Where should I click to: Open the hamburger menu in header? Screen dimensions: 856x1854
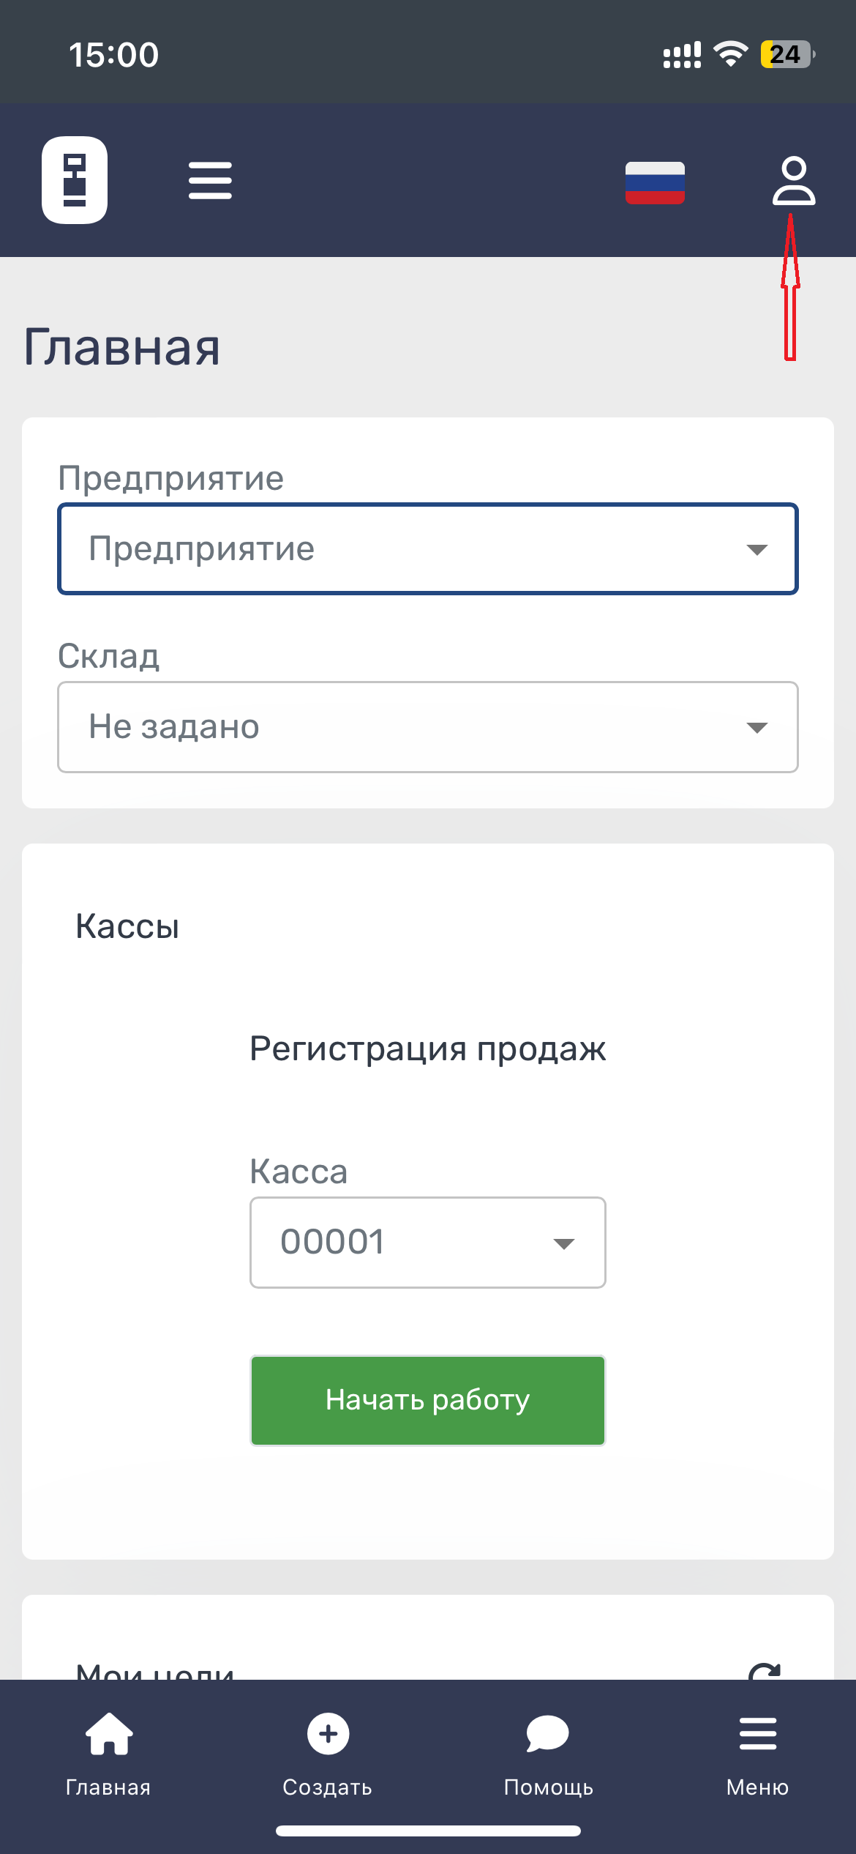[210, 181]
